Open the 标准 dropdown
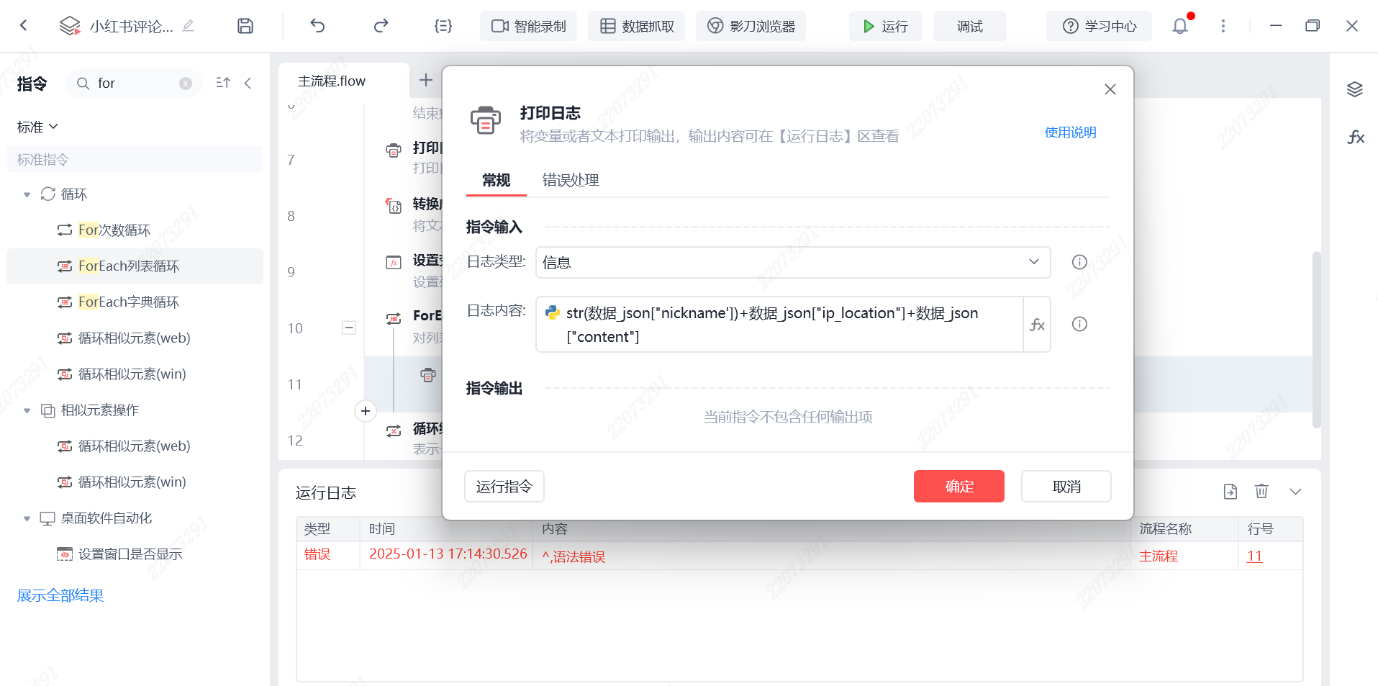 [37, 127]
